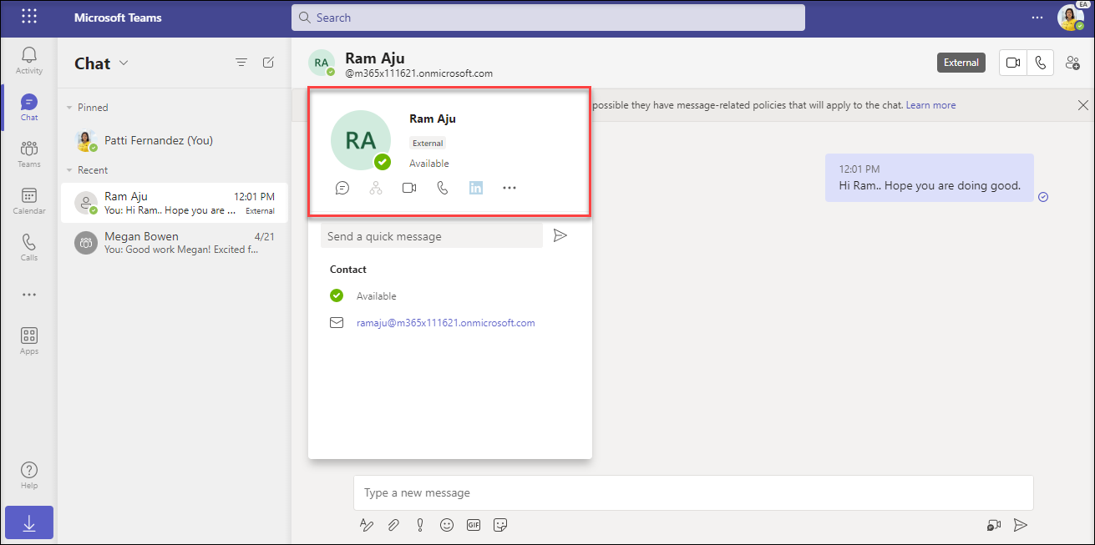Start video call from Ram Aju's profile card
The width and height of the screenshot is (1095, 545).
409,188
